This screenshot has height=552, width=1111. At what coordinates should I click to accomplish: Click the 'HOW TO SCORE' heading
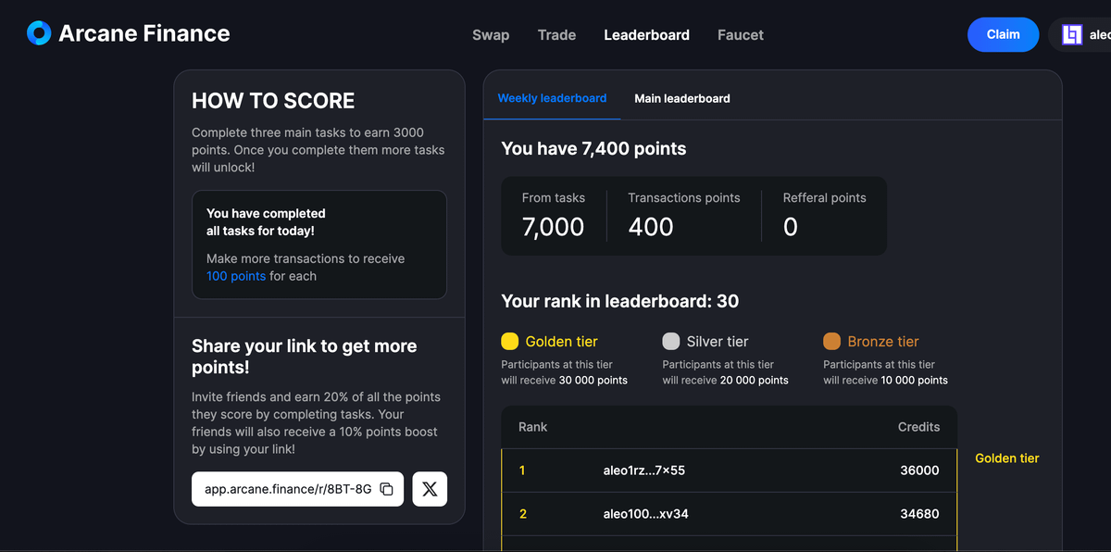pos(273,101)
